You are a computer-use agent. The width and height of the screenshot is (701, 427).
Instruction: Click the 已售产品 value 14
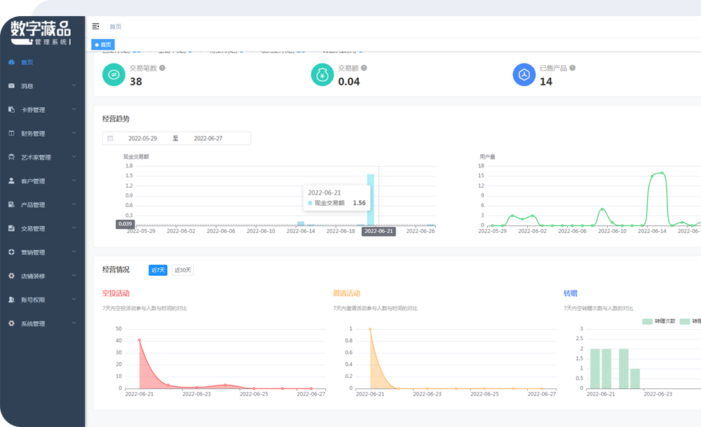pos(546,82)
